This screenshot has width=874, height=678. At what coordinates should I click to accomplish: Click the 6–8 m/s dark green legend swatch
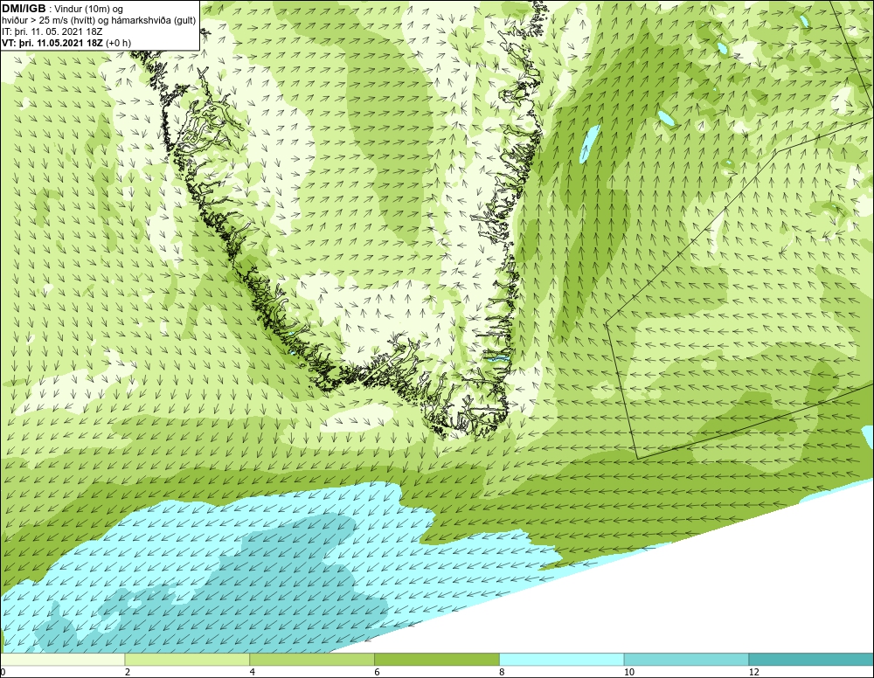(436, 660)
